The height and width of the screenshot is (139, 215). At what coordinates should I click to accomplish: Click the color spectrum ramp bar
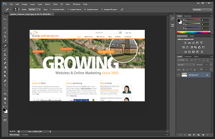coord(193,32)
